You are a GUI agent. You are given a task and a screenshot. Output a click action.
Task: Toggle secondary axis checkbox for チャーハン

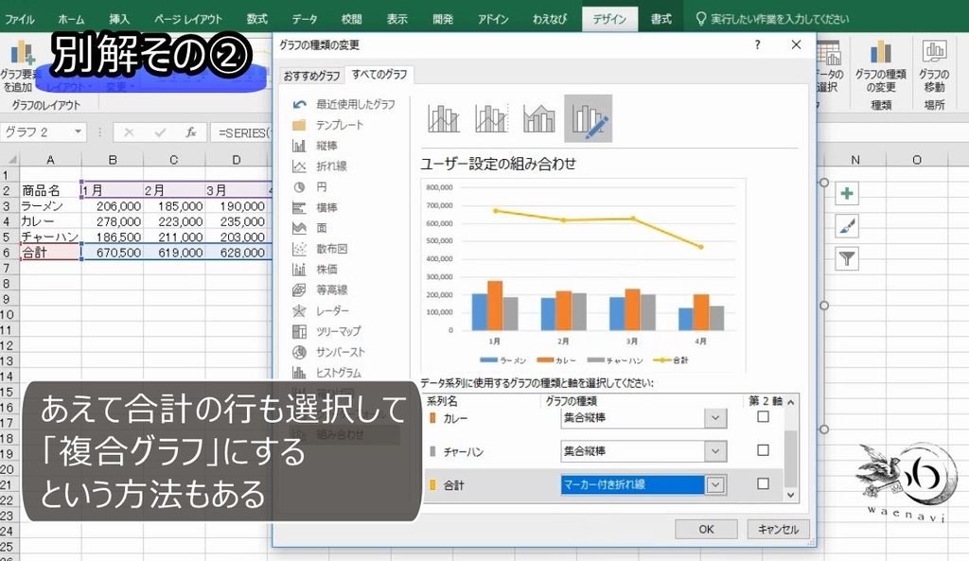[764, 450]
